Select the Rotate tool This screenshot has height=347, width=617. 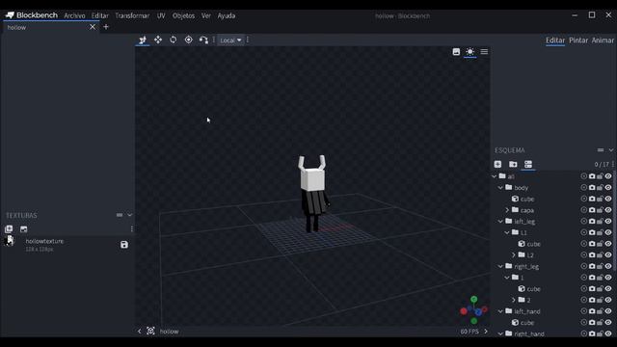point(174,40)
